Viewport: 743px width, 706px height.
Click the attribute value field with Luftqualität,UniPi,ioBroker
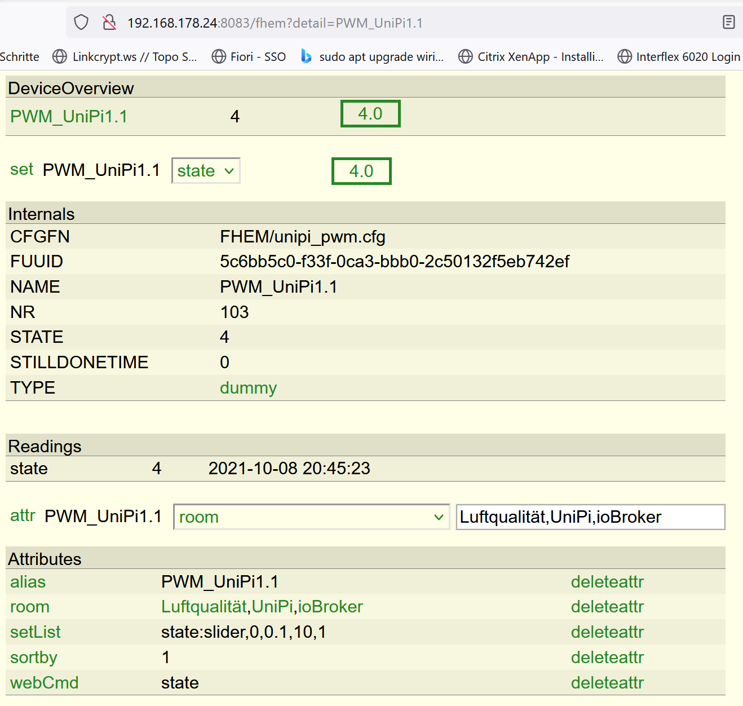click(590, 517)
